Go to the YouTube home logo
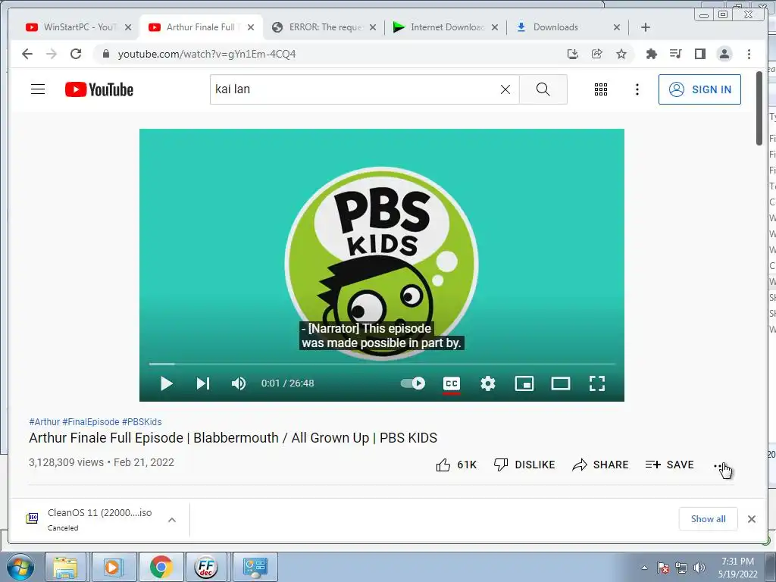This screenshot has height=582, width=776. 99,89
